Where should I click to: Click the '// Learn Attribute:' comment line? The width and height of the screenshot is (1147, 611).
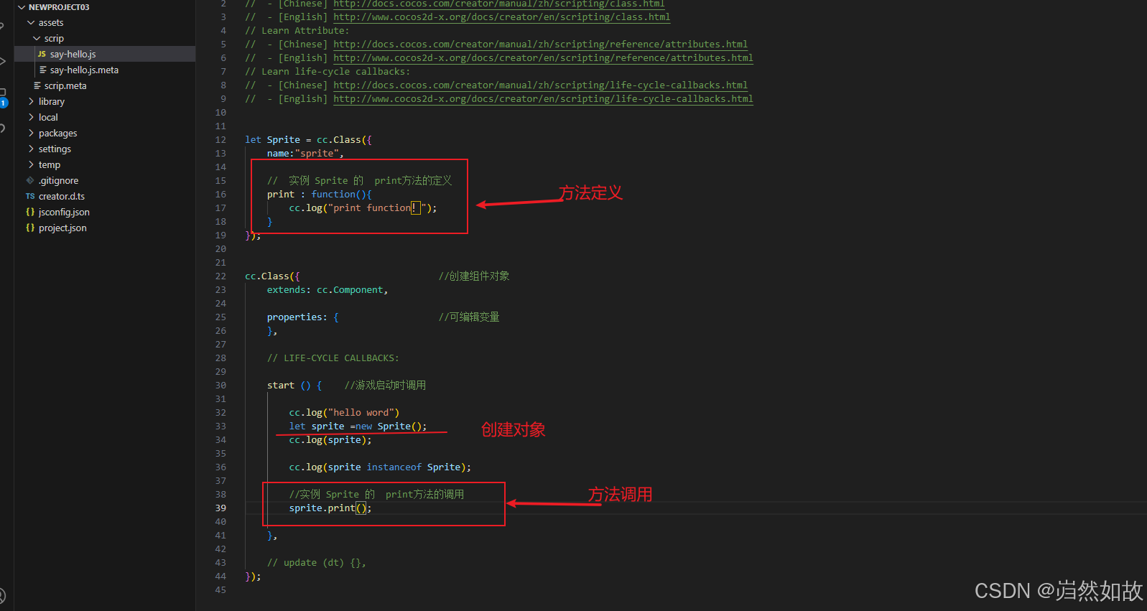pos(297,31)
